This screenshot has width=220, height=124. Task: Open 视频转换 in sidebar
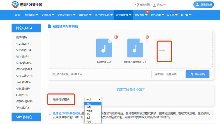click(21, 37)
